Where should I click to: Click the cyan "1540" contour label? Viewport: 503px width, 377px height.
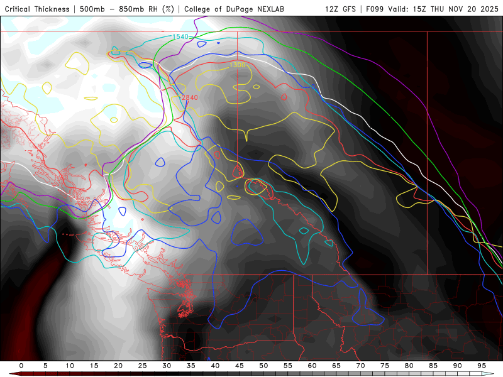(x=180, y=37)
